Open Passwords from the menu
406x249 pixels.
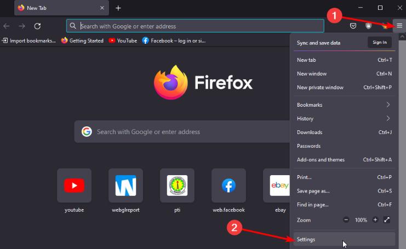tap(344, 146)
